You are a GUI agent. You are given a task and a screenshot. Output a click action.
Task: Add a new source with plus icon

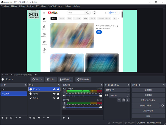[30, 118]
